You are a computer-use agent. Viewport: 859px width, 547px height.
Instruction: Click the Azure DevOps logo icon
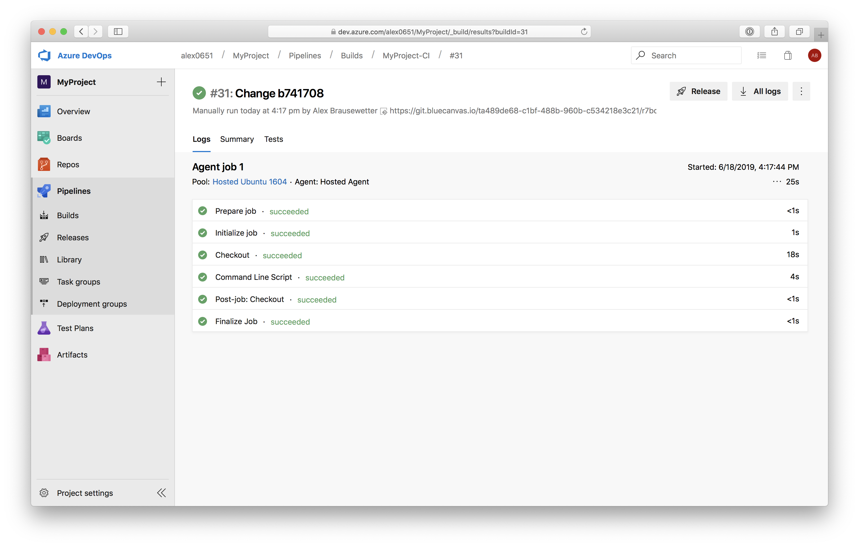pyautogui.click(x=44, y=56)
